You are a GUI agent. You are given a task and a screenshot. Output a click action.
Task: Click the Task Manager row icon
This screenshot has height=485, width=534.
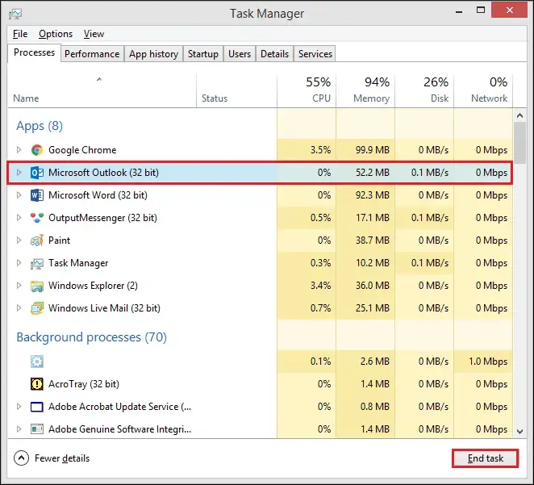coord(37,263)
